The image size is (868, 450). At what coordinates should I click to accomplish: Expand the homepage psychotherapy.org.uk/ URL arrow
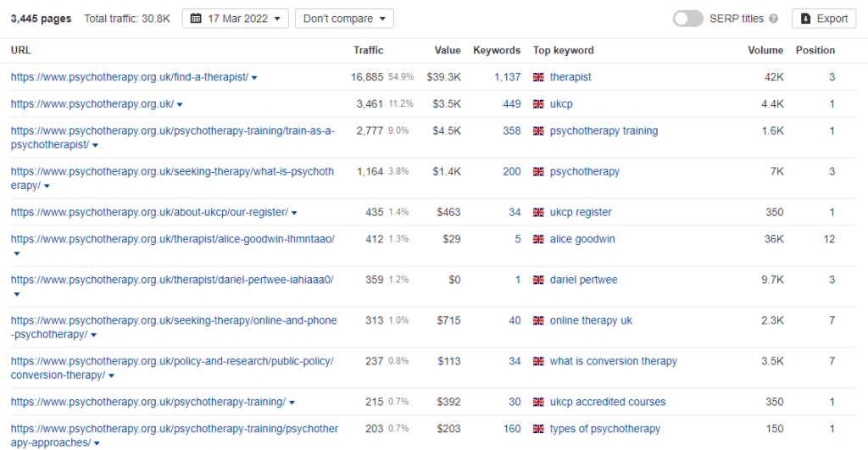[180, 104]
